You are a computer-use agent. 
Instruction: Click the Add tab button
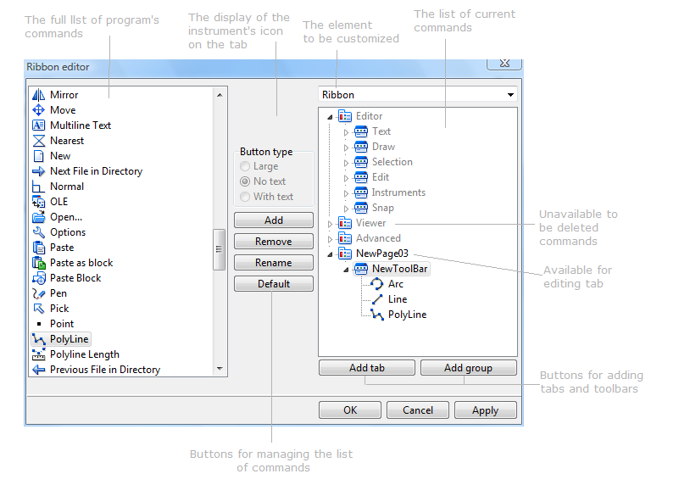point(367,368)
